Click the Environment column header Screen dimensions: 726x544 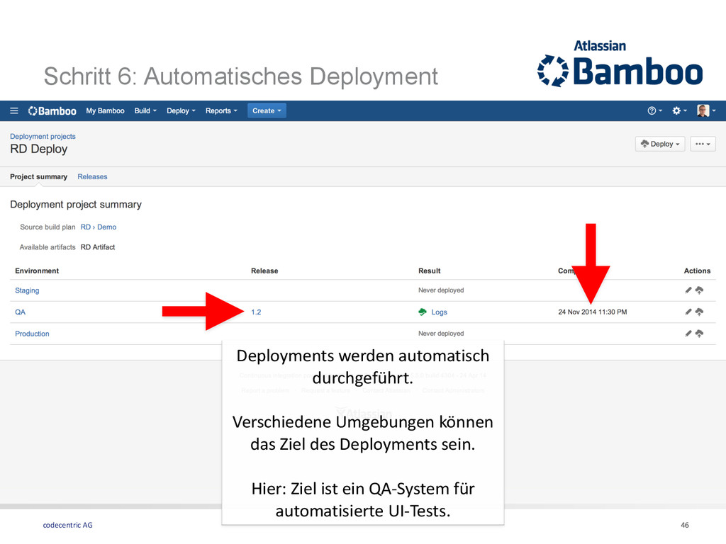click(x=37, y=271)
